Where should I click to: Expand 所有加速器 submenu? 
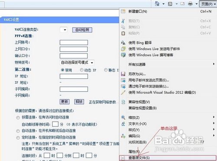pos(168,64)
